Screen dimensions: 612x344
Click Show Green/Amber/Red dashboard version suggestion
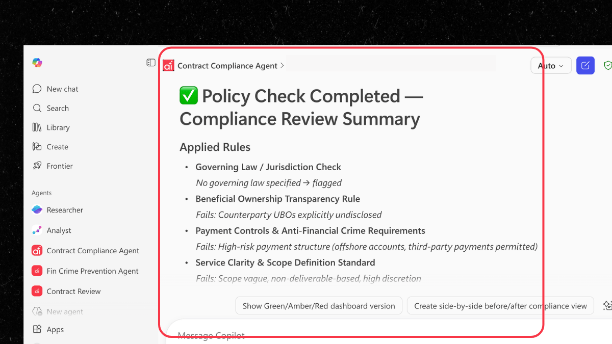coord(319,306)
